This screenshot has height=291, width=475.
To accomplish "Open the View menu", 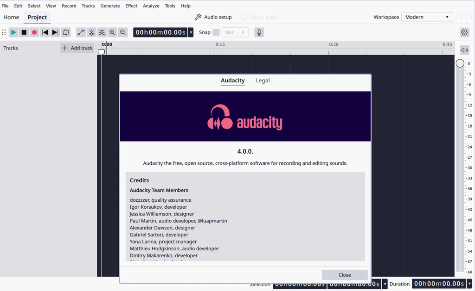I will coord(51,6).
